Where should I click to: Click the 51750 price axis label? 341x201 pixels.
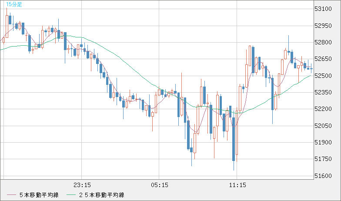323,159
